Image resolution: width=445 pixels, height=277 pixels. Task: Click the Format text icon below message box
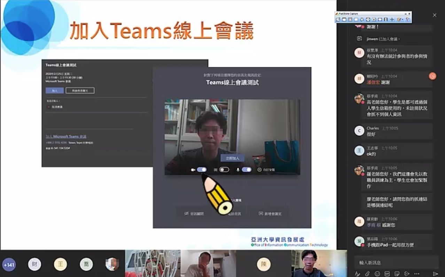(357, 274)
